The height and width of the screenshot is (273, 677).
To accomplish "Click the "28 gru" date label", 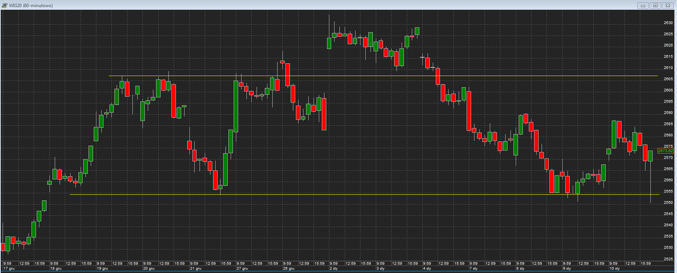I will (x=289, y=269).
